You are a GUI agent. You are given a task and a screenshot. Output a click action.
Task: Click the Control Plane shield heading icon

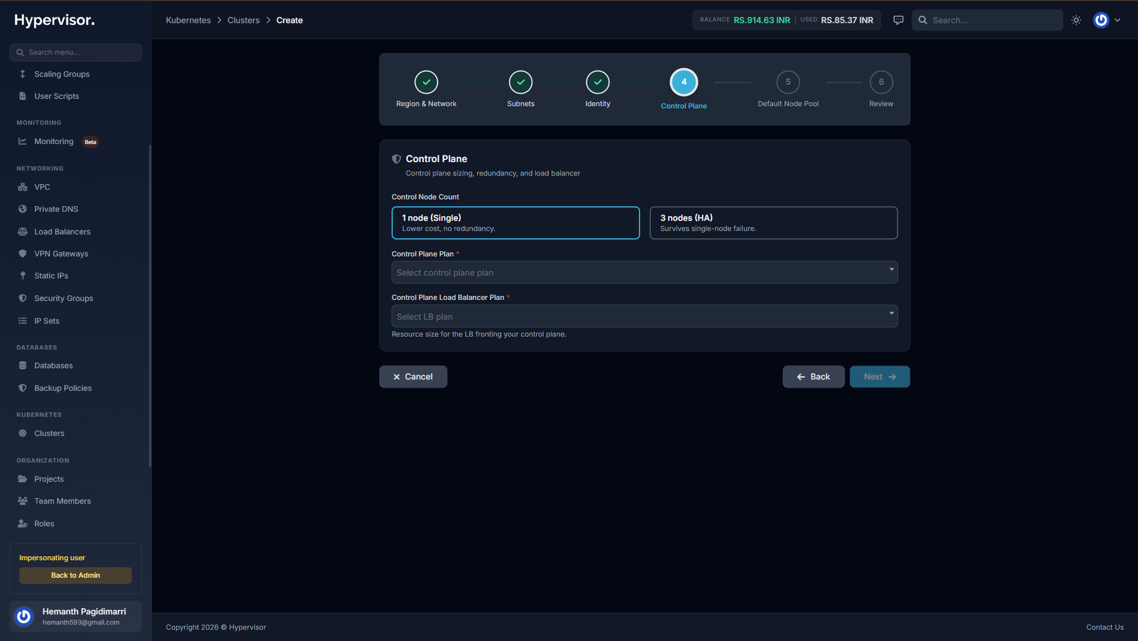[x=396, y=159]
